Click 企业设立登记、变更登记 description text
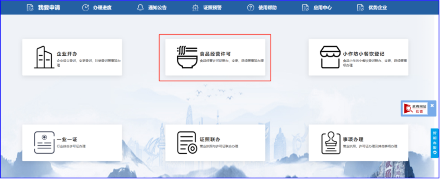This screenshot has height=179, width=440. pyautogui.click(x=89, y=63)
